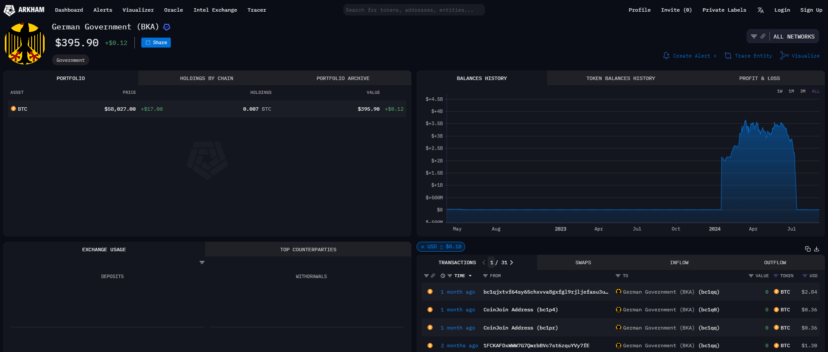Viewport: 828px width, 352px height.
Task: Open the USD column filter icon
Action: pos(805,275)
